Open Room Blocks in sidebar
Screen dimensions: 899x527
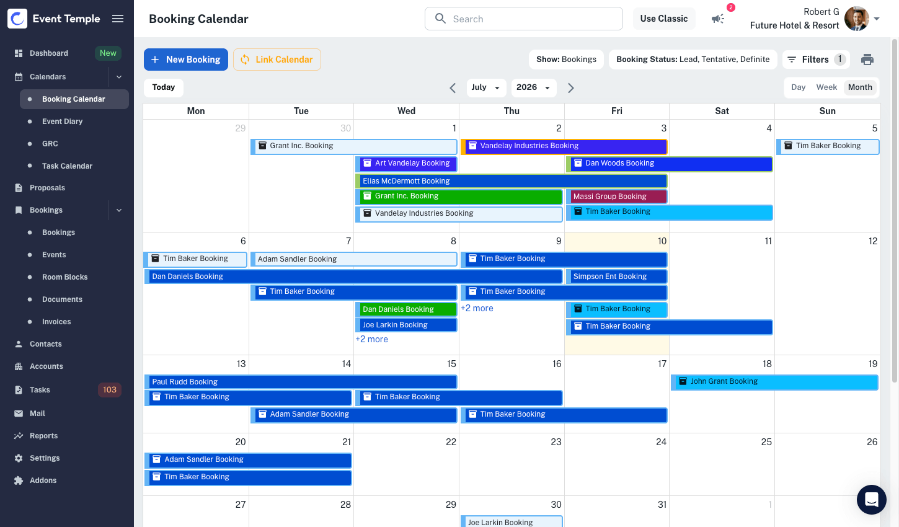(64, 277)
